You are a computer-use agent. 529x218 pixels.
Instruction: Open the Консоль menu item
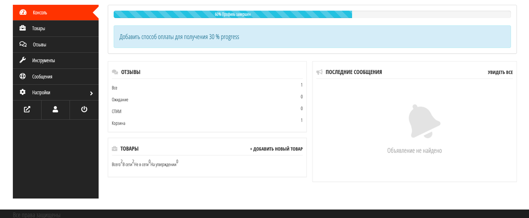pos(56,12)
